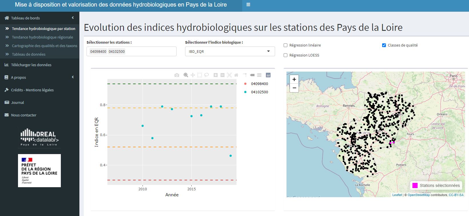
Task: Follow the OpenStreetMap attribution link
Action: pyautogui.click(x=418, y=195)
